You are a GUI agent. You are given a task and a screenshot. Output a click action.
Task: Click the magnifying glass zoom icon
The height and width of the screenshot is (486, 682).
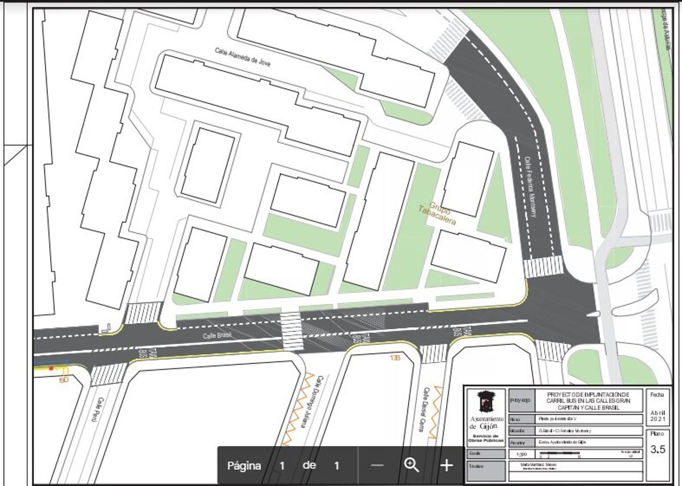coord(411,465)
